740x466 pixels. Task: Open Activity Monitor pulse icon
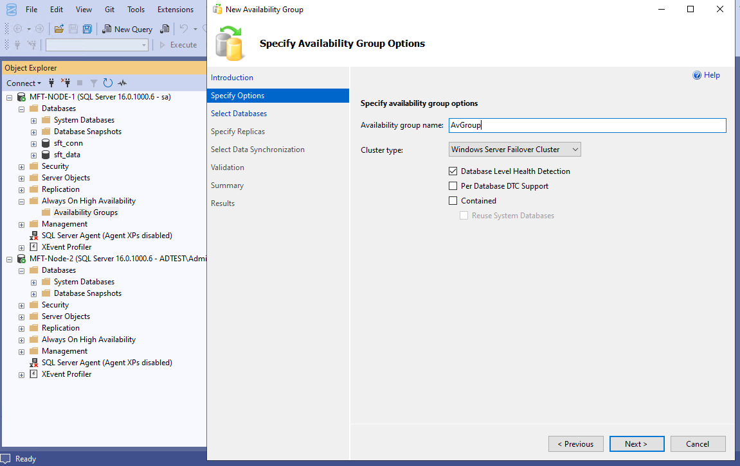click(122, 83)
